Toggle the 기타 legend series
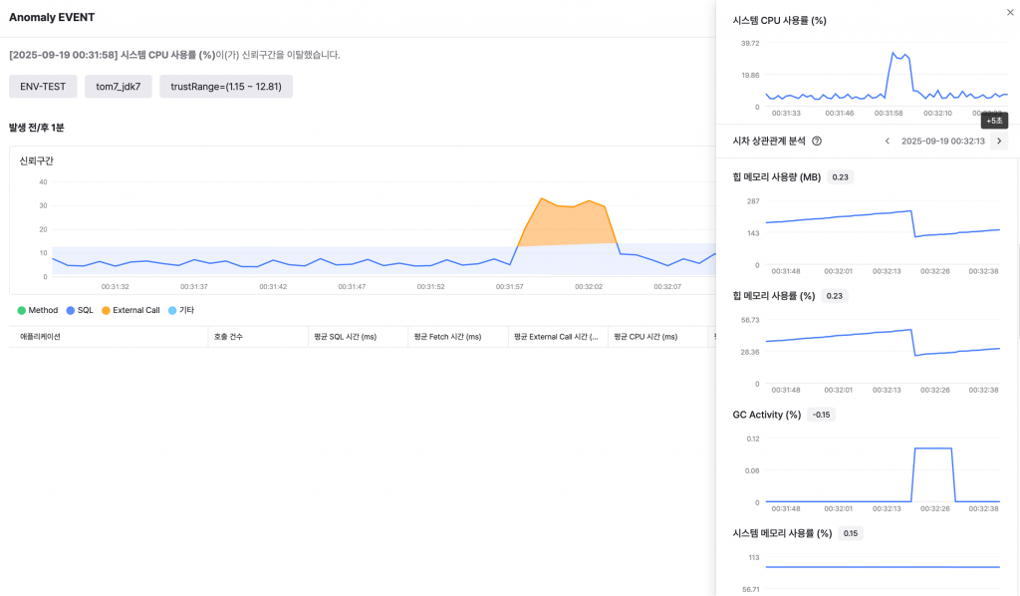This screenshot has width=1020, height=596. point(180,310)
